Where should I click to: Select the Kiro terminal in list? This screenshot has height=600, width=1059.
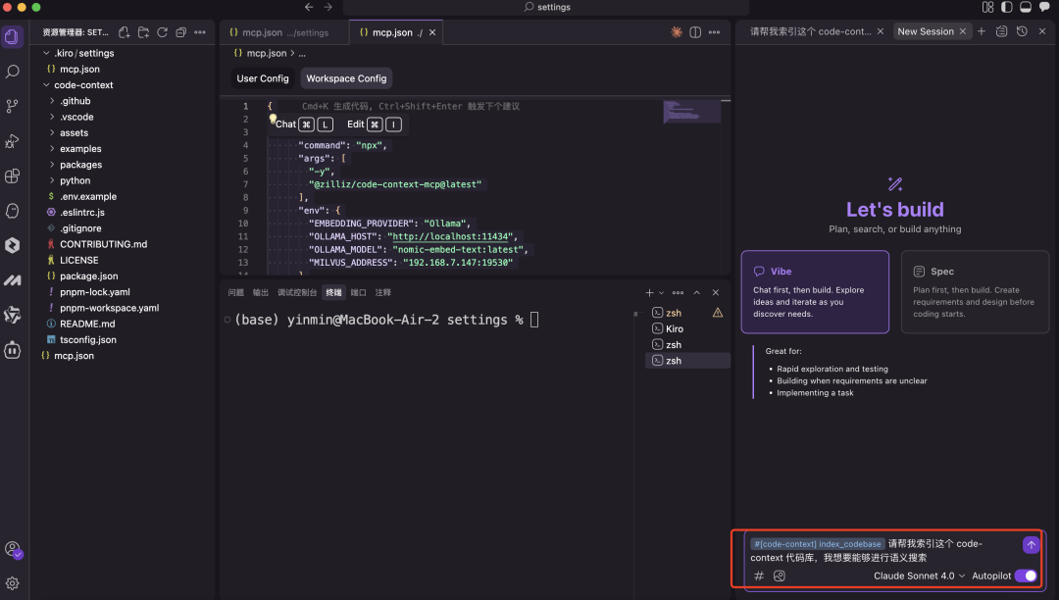pos(687,328)
